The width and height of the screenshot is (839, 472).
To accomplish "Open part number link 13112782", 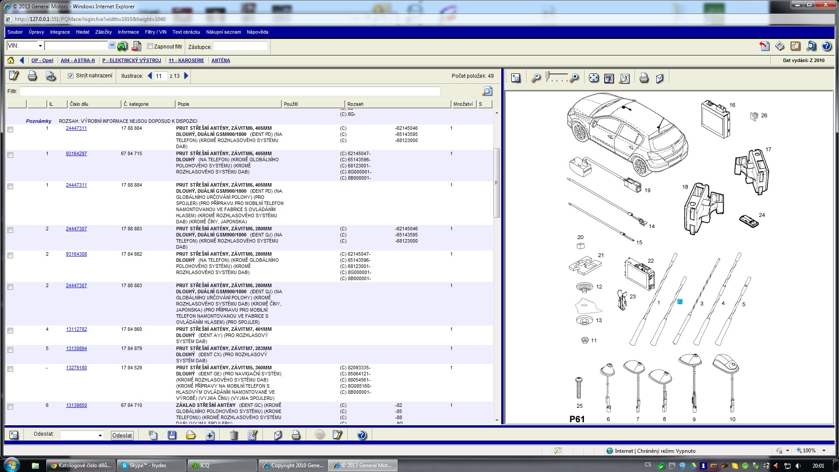I will click(76, 329).
